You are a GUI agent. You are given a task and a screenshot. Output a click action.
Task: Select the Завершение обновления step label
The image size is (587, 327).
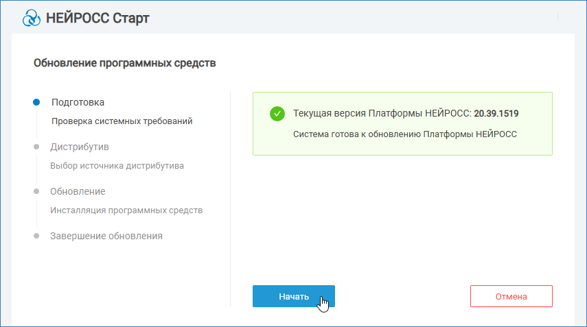click(x=106, y=236)
